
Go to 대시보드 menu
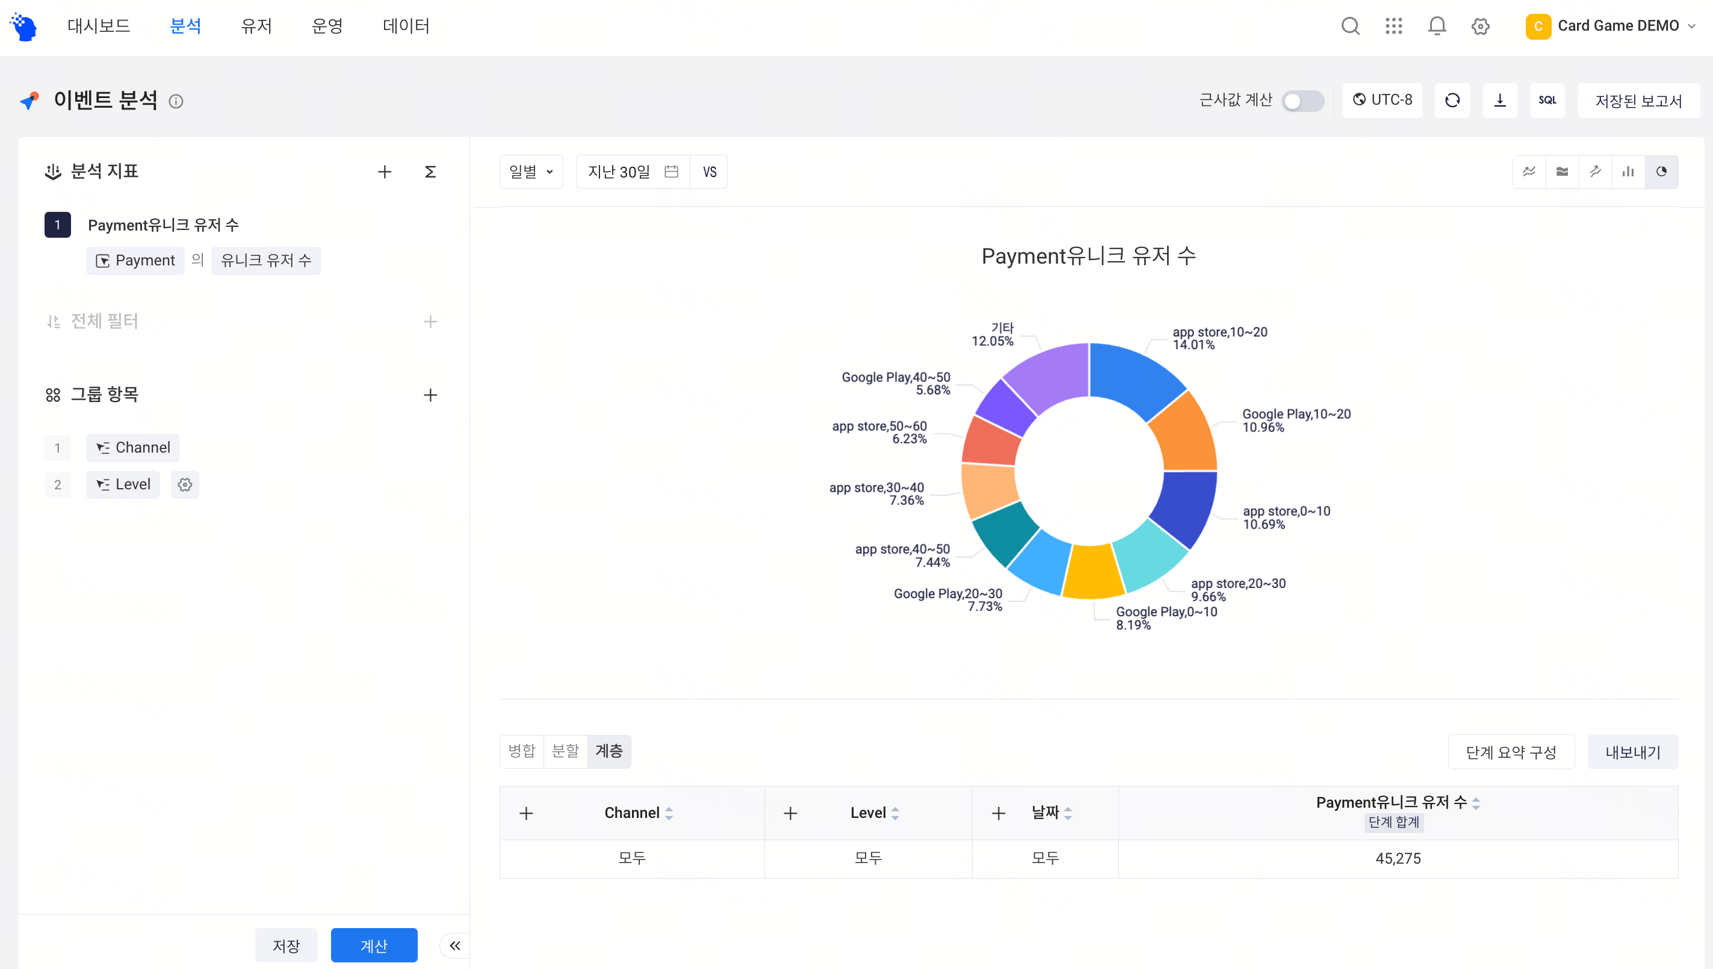click(x=99, y=26)
